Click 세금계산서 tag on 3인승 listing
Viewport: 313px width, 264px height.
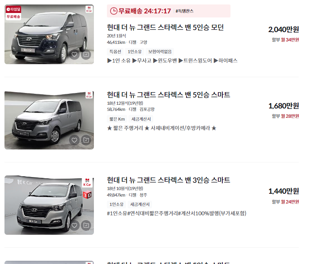coord(140,204)
